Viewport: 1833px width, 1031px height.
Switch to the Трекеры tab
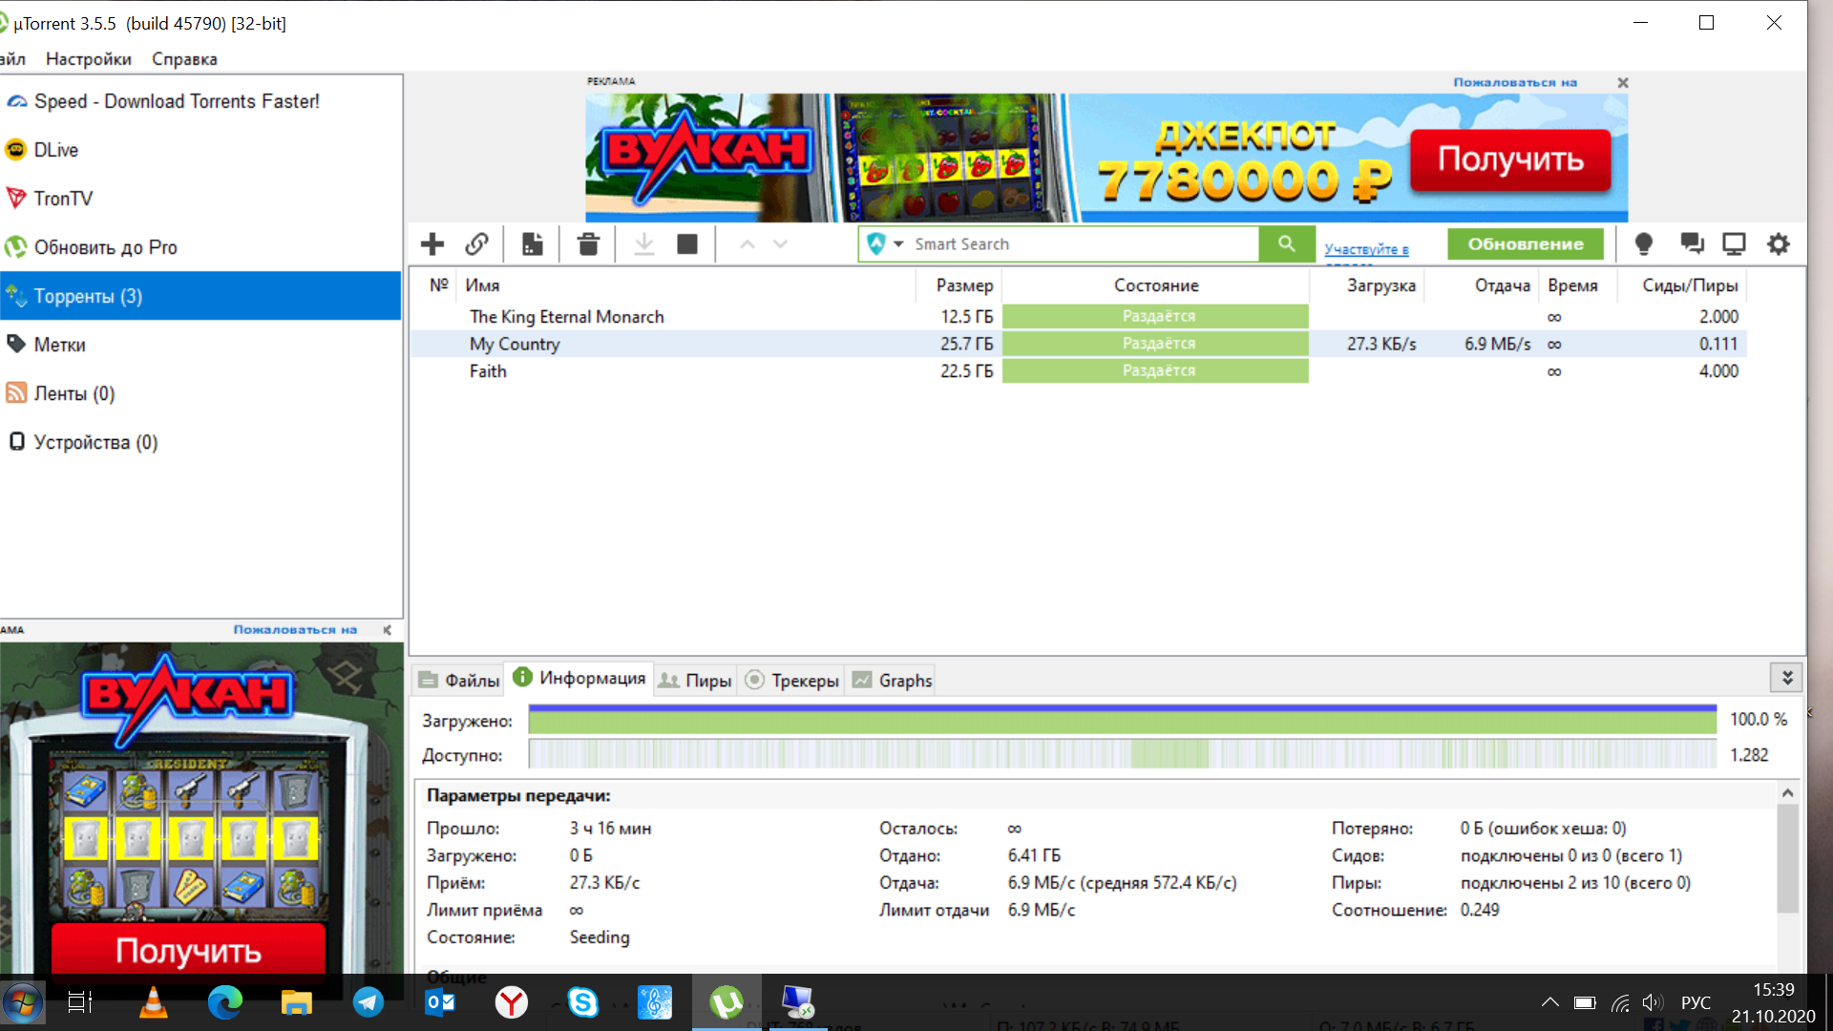(x=791, y=681)
